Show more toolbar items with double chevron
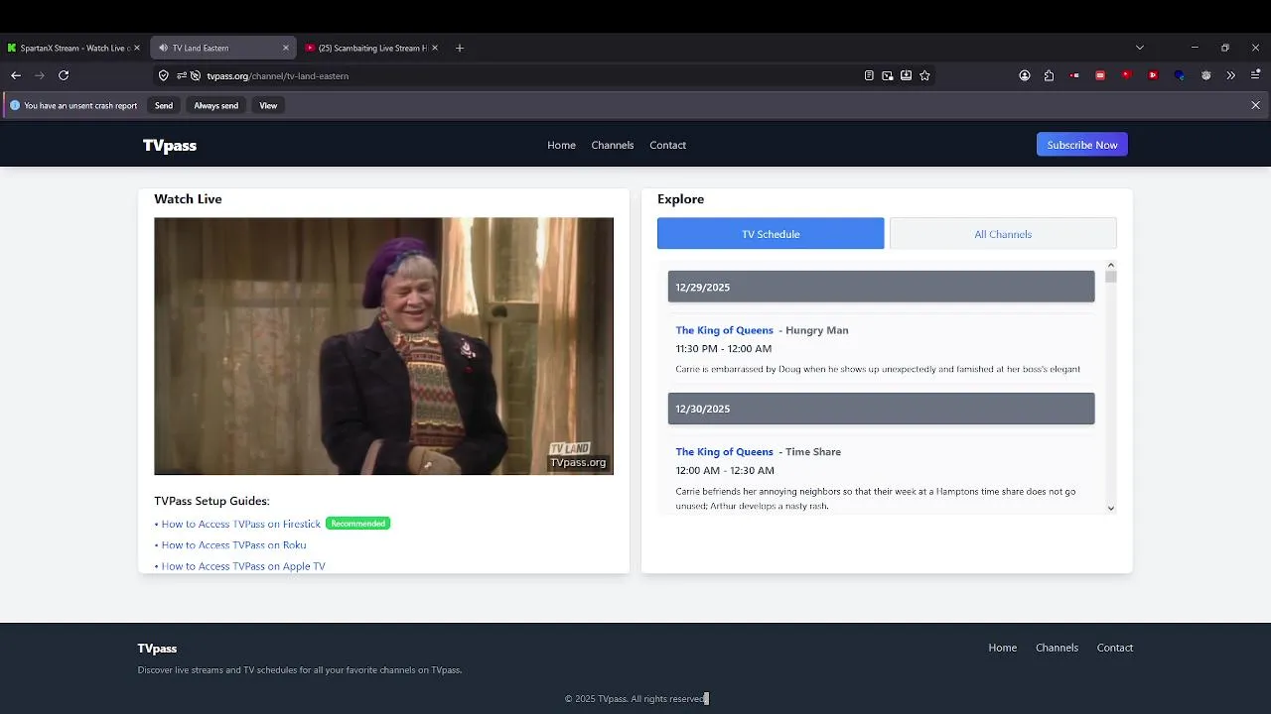Viewport: 1271px width, 714px height. tap(1231, 75)
